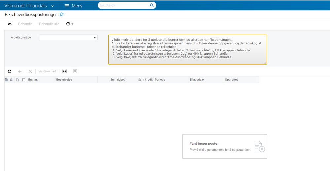Sort by Sum kredit column header
The image size is (330, 171).
(x=139, y=80)
